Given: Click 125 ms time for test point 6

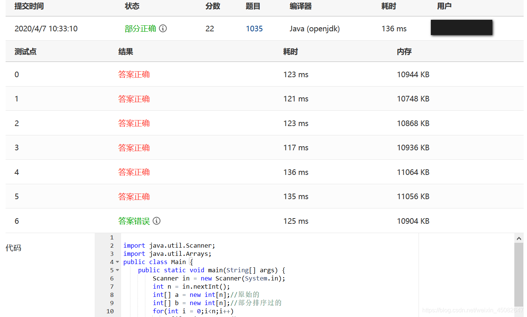Looking at the screenshot, I should point(296,221).
